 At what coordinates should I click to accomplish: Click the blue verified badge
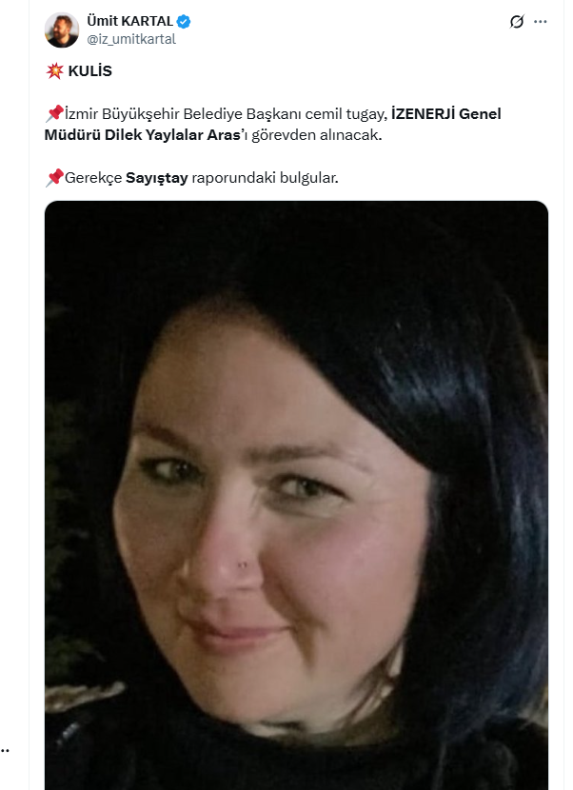tap(184, 21)
